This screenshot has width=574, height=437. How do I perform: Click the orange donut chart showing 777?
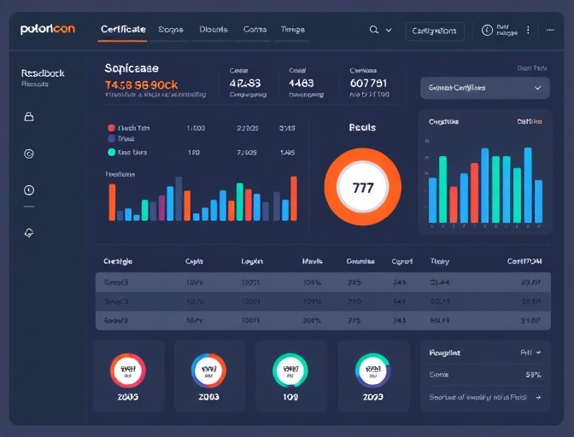point(362,188)
